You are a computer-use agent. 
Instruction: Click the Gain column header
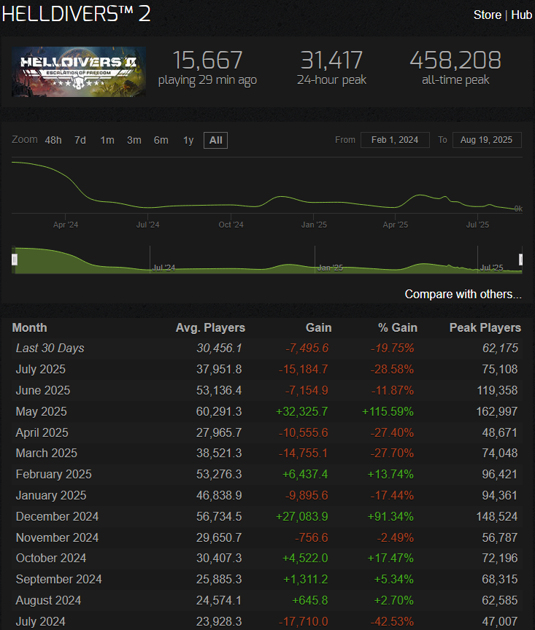[x=318, y=328]
